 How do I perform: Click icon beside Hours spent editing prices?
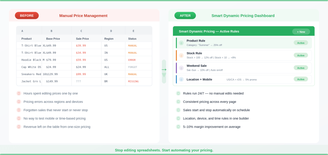click(x=19, y=93)
